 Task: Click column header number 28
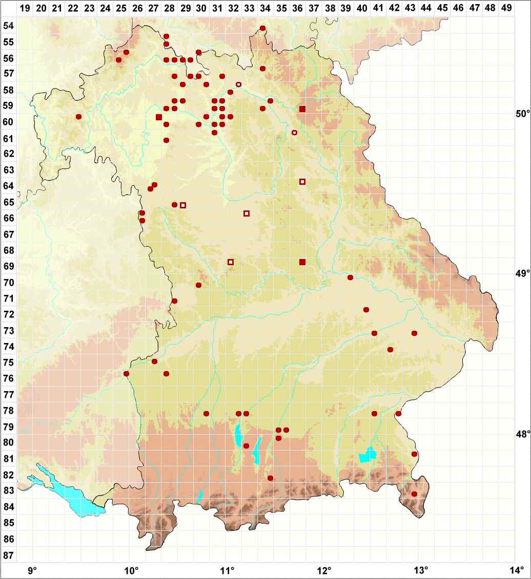pos(169,8)
